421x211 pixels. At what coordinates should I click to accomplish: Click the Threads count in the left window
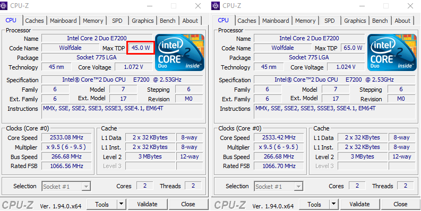(x=193, y=186)
